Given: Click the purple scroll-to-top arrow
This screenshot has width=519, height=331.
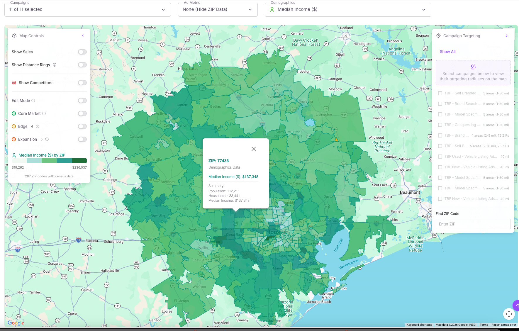Looking at the screenshot, I should click(x=517, y=305).
